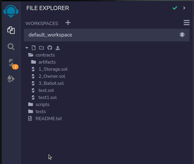
Task: Add a new workspace with plus icon
Action: tap(68, 23)
